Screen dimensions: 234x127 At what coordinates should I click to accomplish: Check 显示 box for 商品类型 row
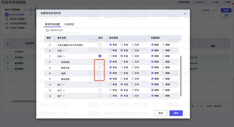click(100, 78)
